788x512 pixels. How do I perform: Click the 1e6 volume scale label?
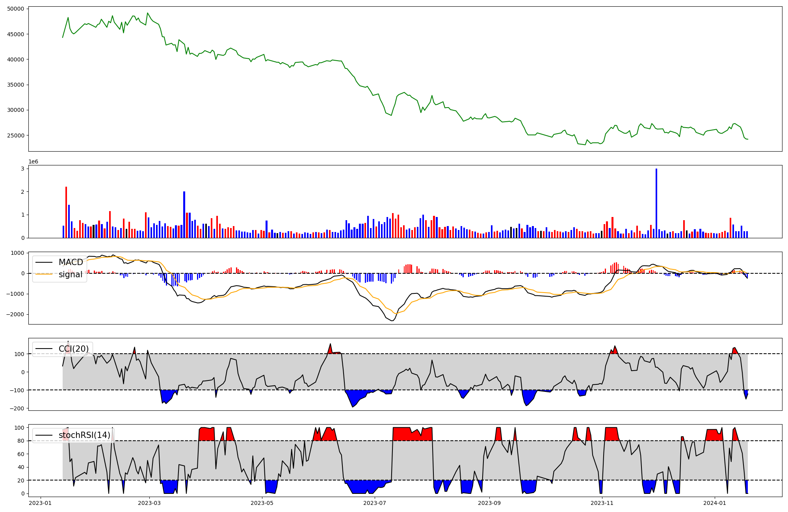(x=33, y=162)
